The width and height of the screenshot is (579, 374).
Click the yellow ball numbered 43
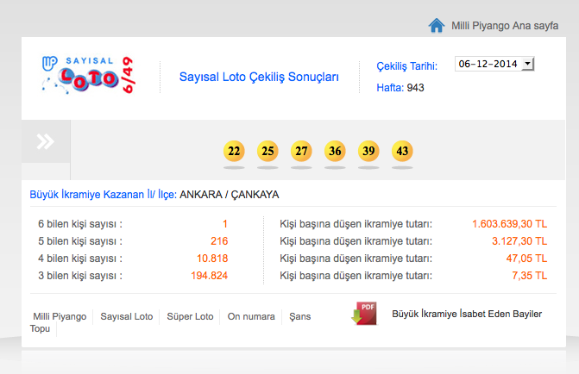[x=402, y=151]
